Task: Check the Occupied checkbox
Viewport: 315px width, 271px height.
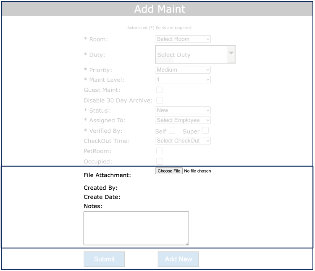Action: click(x=160, y=161)
